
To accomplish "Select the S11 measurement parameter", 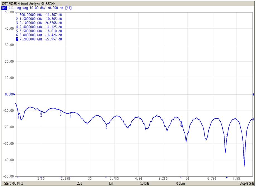I will click(11, 8).
